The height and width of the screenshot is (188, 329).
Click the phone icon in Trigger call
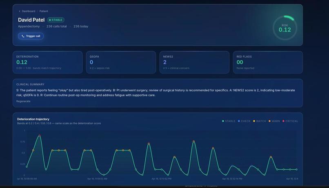[x=23, y=36]
